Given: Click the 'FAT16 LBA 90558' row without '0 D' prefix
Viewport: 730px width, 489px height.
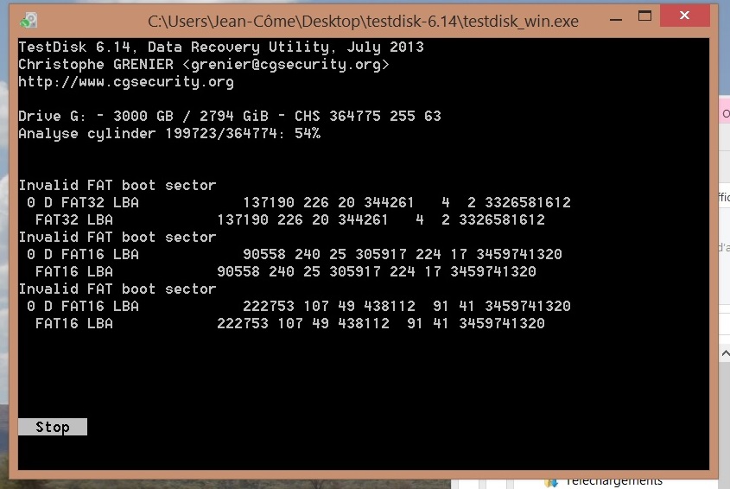Looking at the screenshot, I should (x=285, y=271).
